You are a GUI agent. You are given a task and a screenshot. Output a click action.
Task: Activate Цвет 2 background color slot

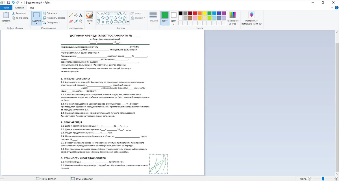click(x=173, y=18)
